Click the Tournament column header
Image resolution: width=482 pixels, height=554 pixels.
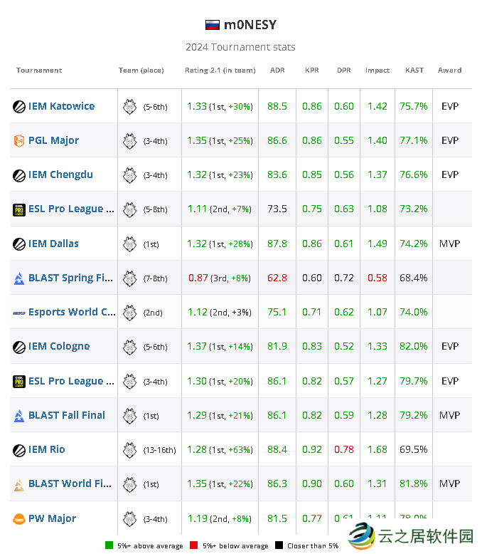[39, 70]
